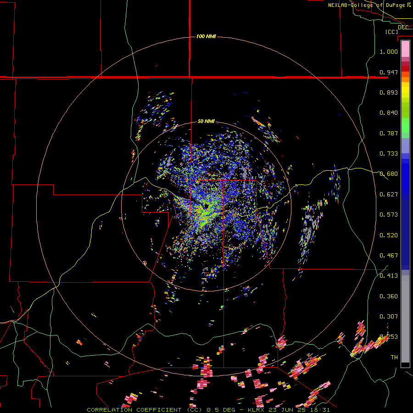This screenshot has width=413, height=413.
Task: Click the 50 NMI range ring label
Action: 206,121
